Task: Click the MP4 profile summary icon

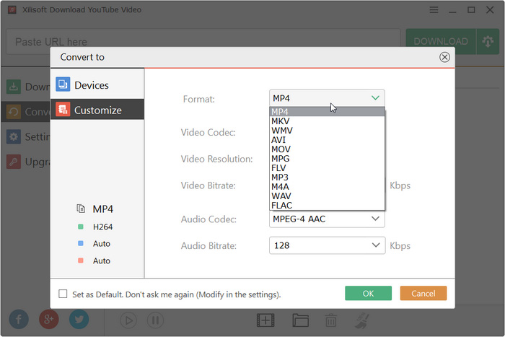Action: [x=81, y=209]
